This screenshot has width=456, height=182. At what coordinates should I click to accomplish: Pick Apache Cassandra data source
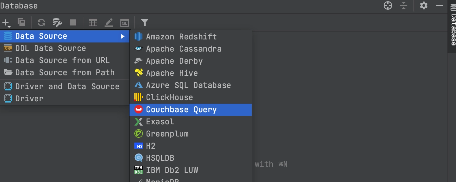(191, 49)
